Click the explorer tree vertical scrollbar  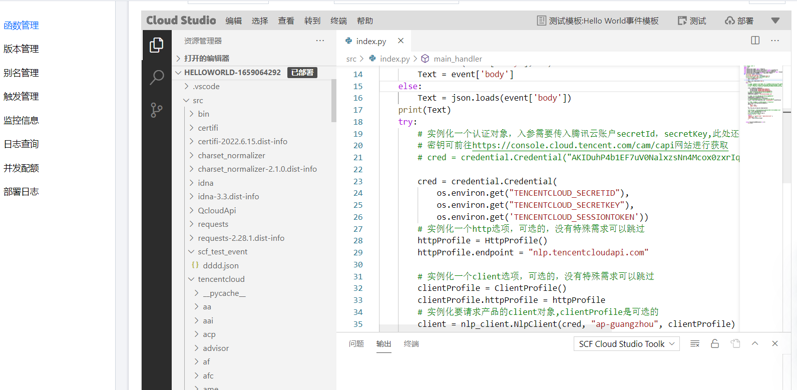tap(333, 101)
